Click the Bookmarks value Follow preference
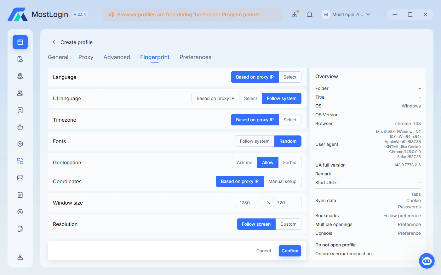The height and width of the screenshot is (275, 441). coord(402,216)
